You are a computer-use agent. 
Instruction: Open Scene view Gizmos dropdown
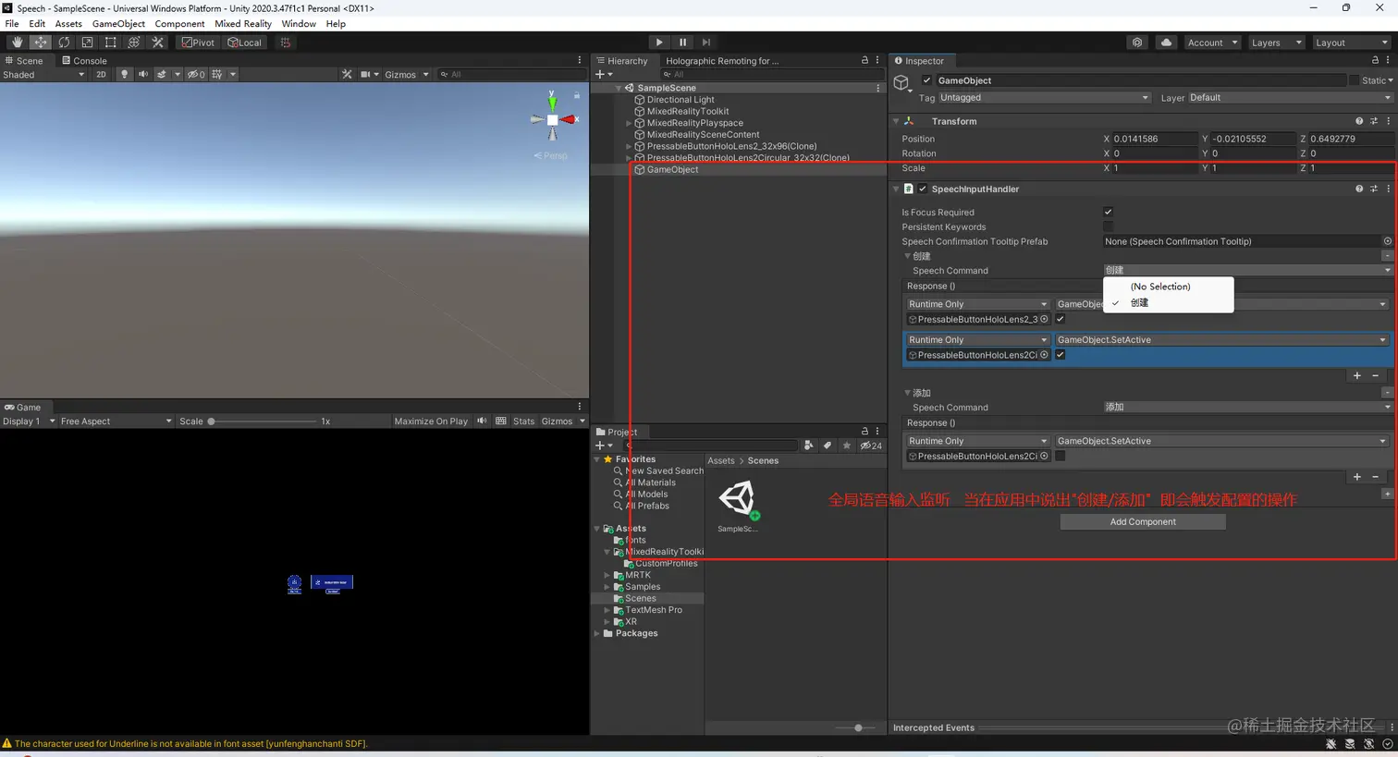[406, 75]
